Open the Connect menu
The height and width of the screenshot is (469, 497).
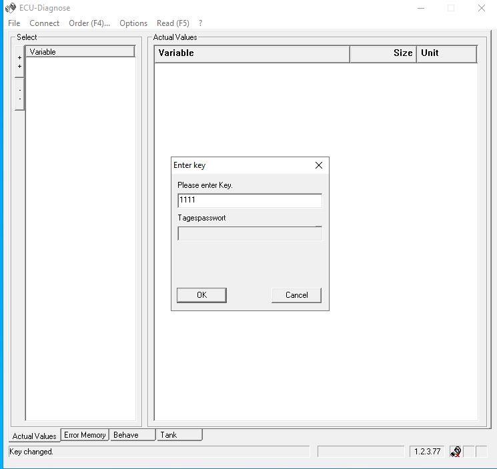(x=45, y=23)
